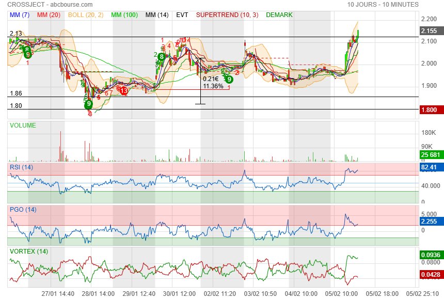Viewport: 444px width, 299px height.
Task: Click the current price tag 2.155
Action: pos(430,30)
